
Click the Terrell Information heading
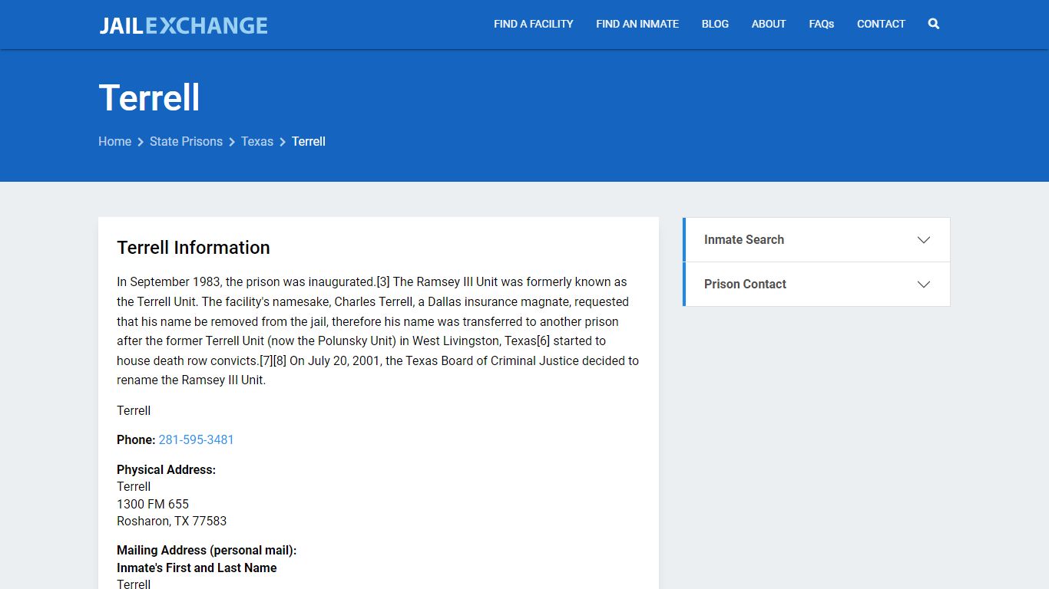[x=194, y=248]
